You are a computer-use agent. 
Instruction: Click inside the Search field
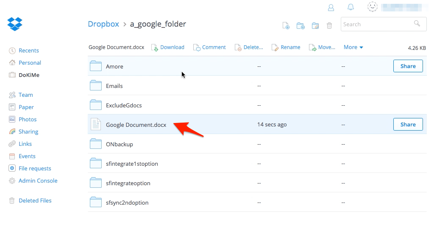384,24
